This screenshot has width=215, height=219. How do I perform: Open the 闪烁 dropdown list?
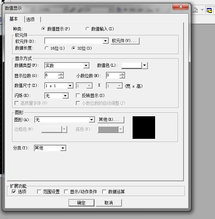[x=65, y=96]
